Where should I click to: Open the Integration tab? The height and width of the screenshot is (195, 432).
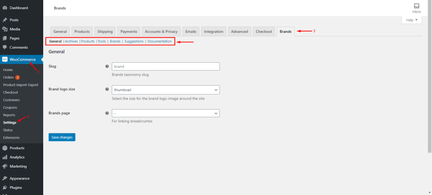tap(214, 31)
